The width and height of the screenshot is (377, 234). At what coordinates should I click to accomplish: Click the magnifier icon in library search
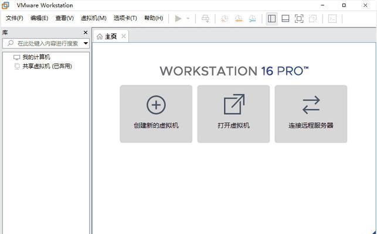pos(11,43)
